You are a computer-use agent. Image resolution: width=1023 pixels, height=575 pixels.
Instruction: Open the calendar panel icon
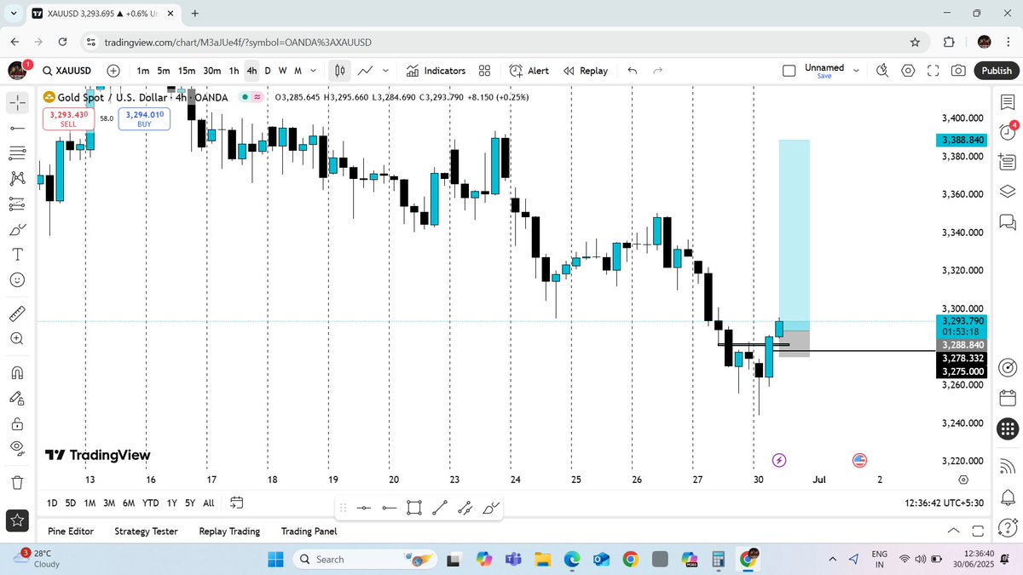point(1007,398)
